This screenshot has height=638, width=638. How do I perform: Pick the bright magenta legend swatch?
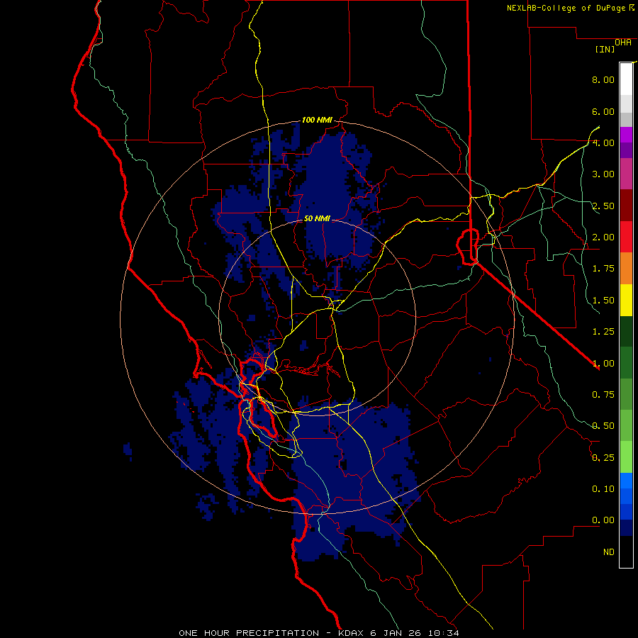click(x=626, y=135)
